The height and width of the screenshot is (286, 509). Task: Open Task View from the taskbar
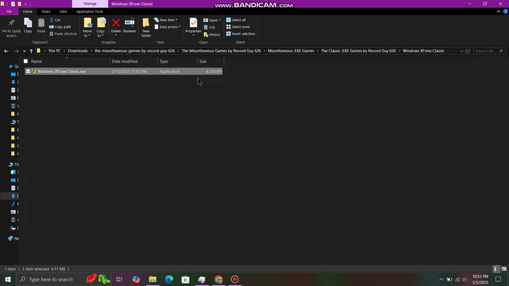click(x=119, y=279)
